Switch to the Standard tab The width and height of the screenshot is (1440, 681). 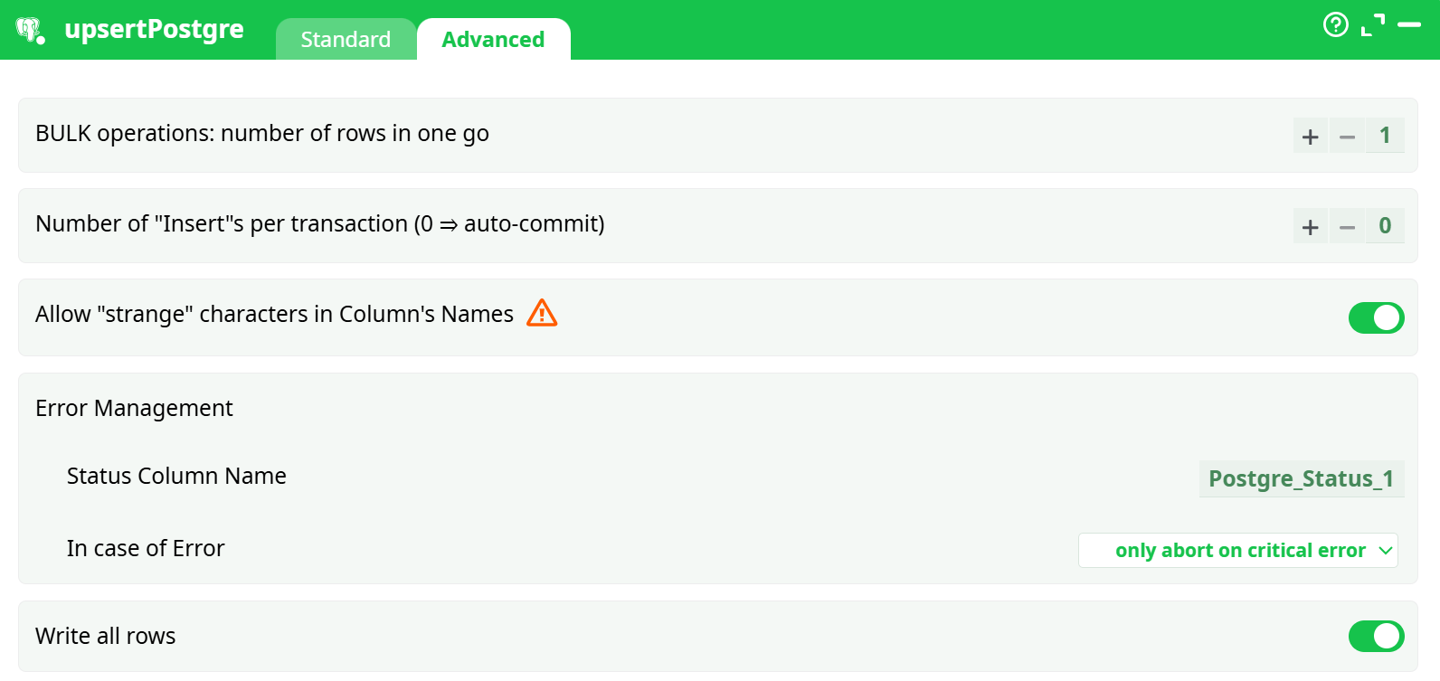click(346, 40)
